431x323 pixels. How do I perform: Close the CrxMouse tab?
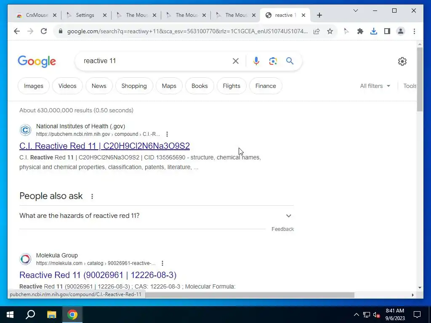(55, 15)
